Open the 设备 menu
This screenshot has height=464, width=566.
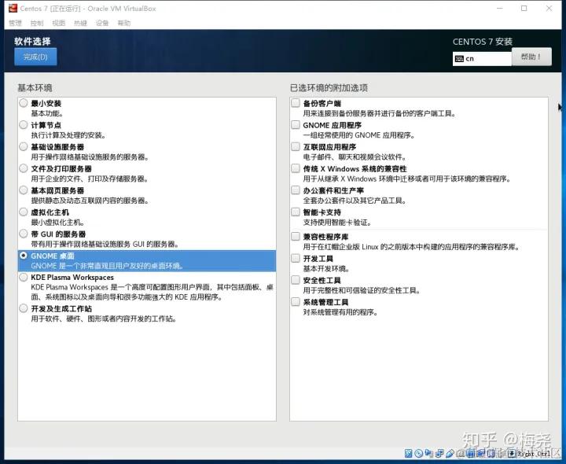tap(101, 23)
